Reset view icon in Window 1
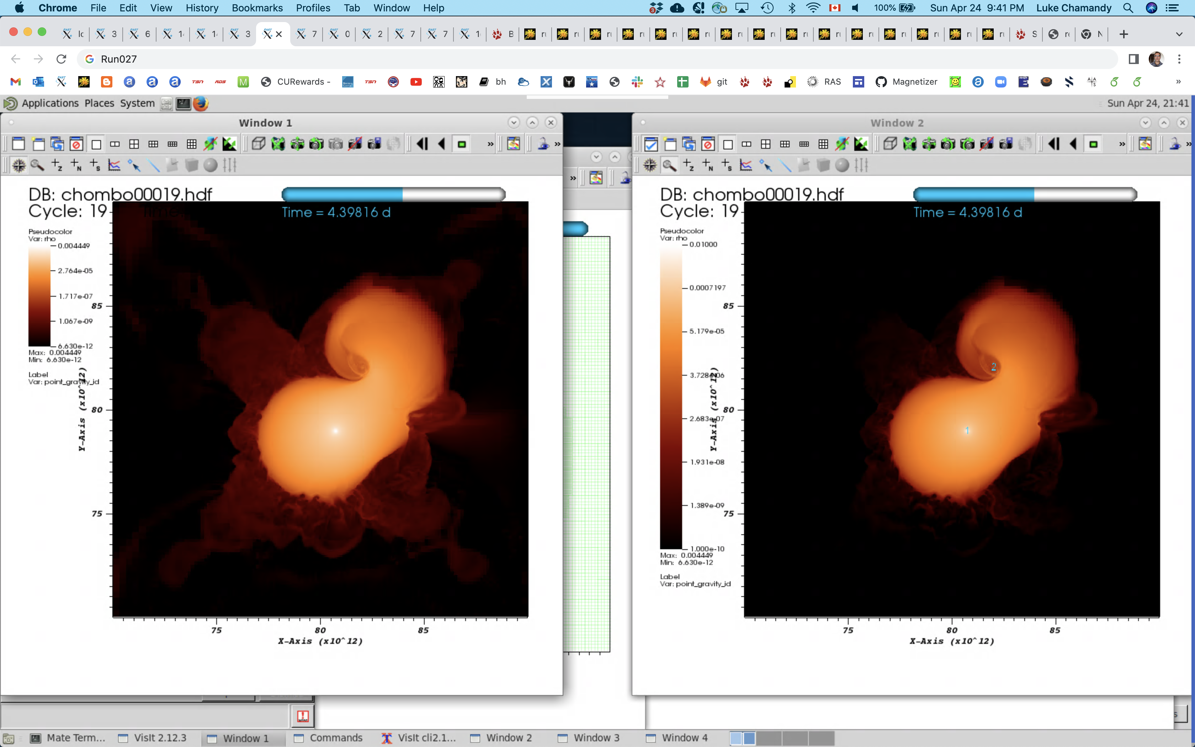 pos(278,144)
